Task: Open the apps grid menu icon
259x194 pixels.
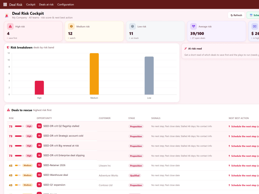Action: click(5, 4)
